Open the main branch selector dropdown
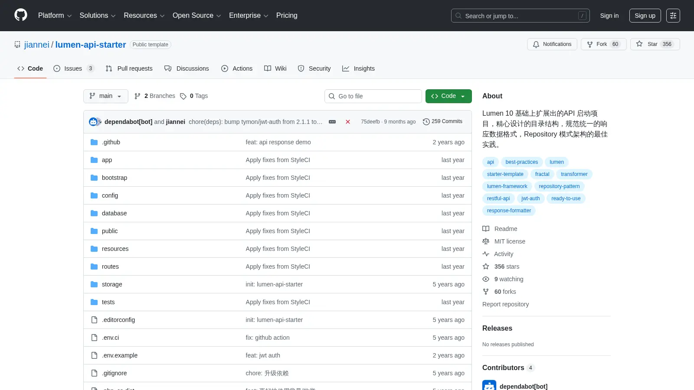 coord(106,96)
